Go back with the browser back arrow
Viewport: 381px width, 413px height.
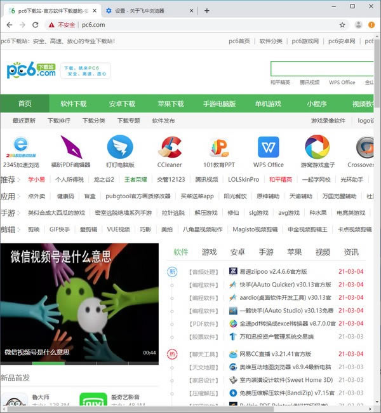click(10, 25)
